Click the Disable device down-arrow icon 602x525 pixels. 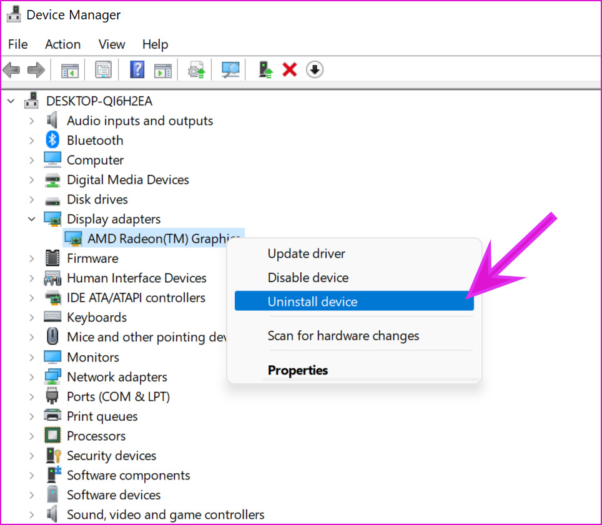coord(315,70)
